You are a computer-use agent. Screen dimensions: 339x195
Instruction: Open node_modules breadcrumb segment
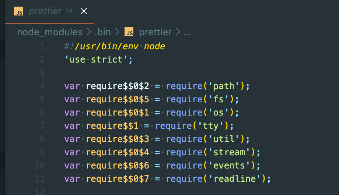point(50,32)
